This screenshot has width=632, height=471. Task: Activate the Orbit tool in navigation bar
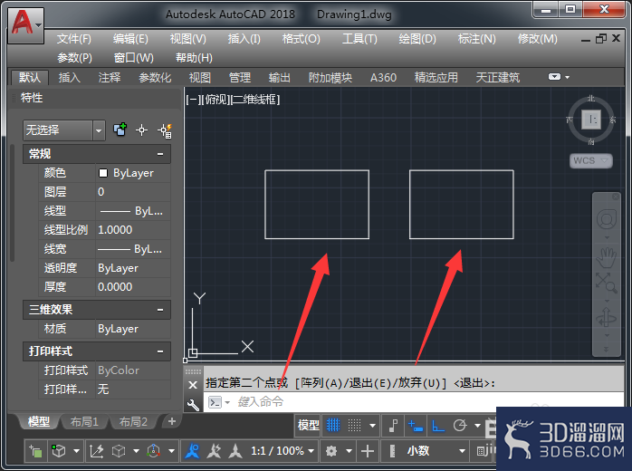[x=607, y=318]
